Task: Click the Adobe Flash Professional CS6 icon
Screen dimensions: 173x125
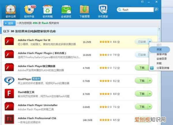Action: coord(9,119)
